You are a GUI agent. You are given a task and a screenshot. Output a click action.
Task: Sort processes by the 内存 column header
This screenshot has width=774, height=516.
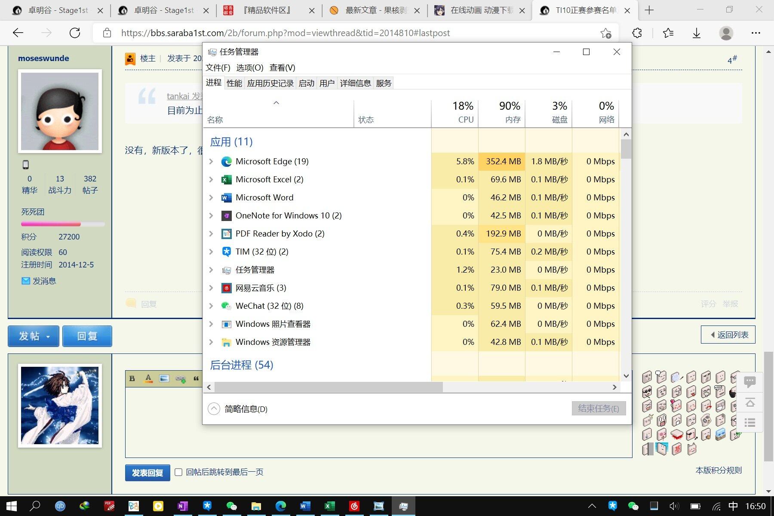click(x=502, y=114)
